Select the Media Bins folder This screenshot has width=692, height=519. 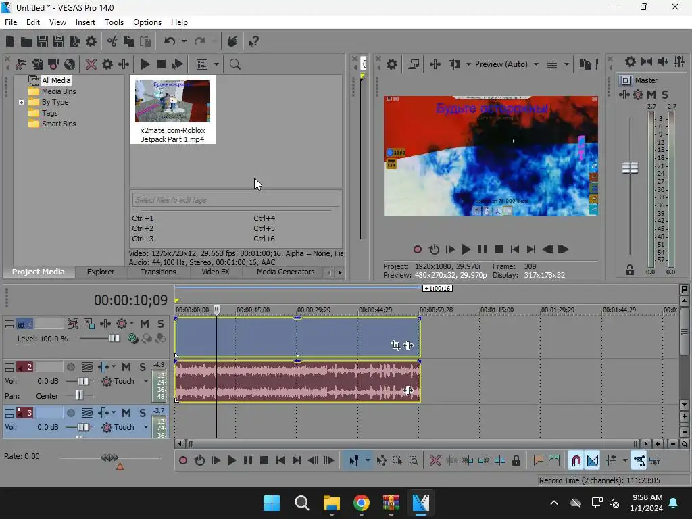(x=59, y=91)
